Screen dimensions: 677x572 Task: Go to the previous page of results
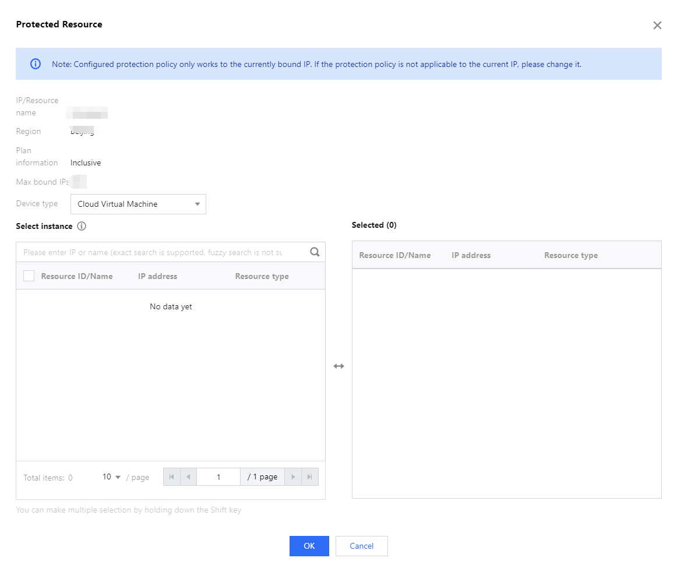point(188,477)
